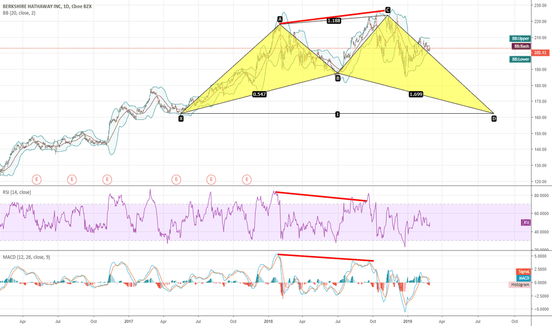552x326 pixels.
Task: Click the 40.0000 RSI axis label
Action: click(x=541, y=232)
